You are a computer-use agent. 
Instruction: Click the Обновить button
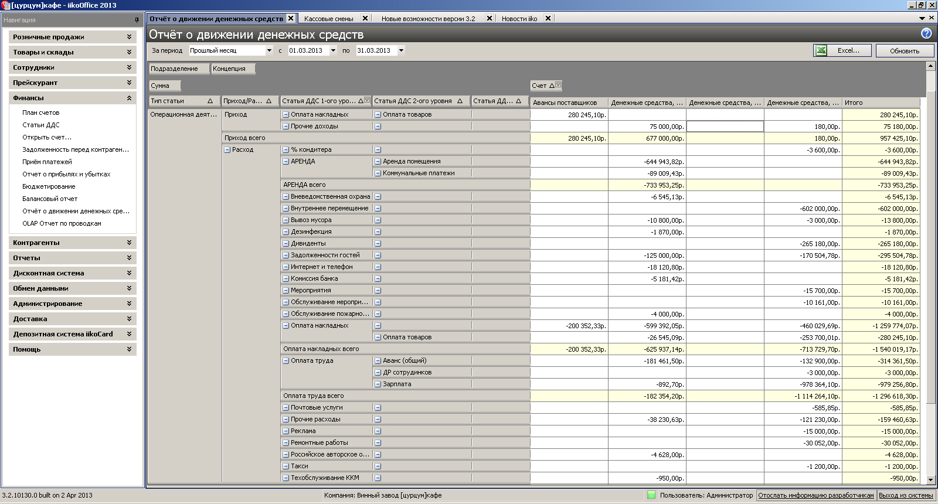point(905,50)
